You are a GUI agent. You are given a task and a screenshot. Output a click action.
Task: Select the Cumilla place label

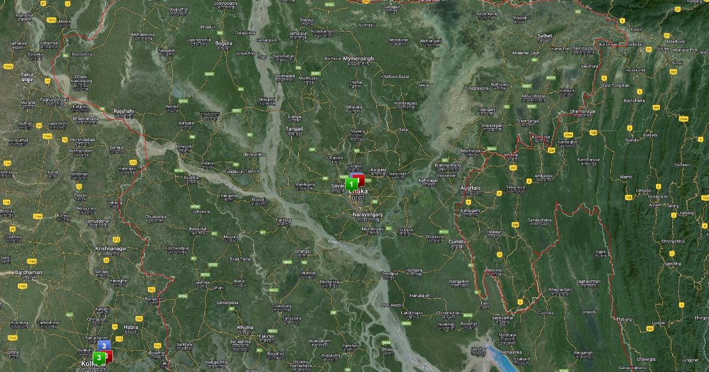(x=457, y=242)
